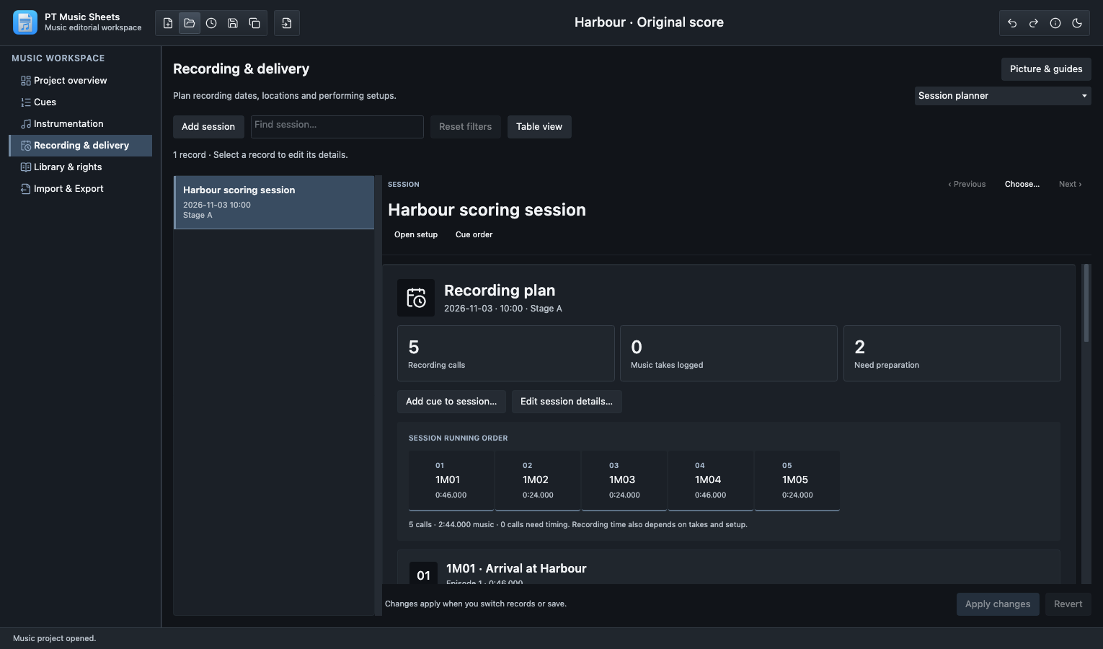Go to Cues in the sidebar

coord(80,102)
